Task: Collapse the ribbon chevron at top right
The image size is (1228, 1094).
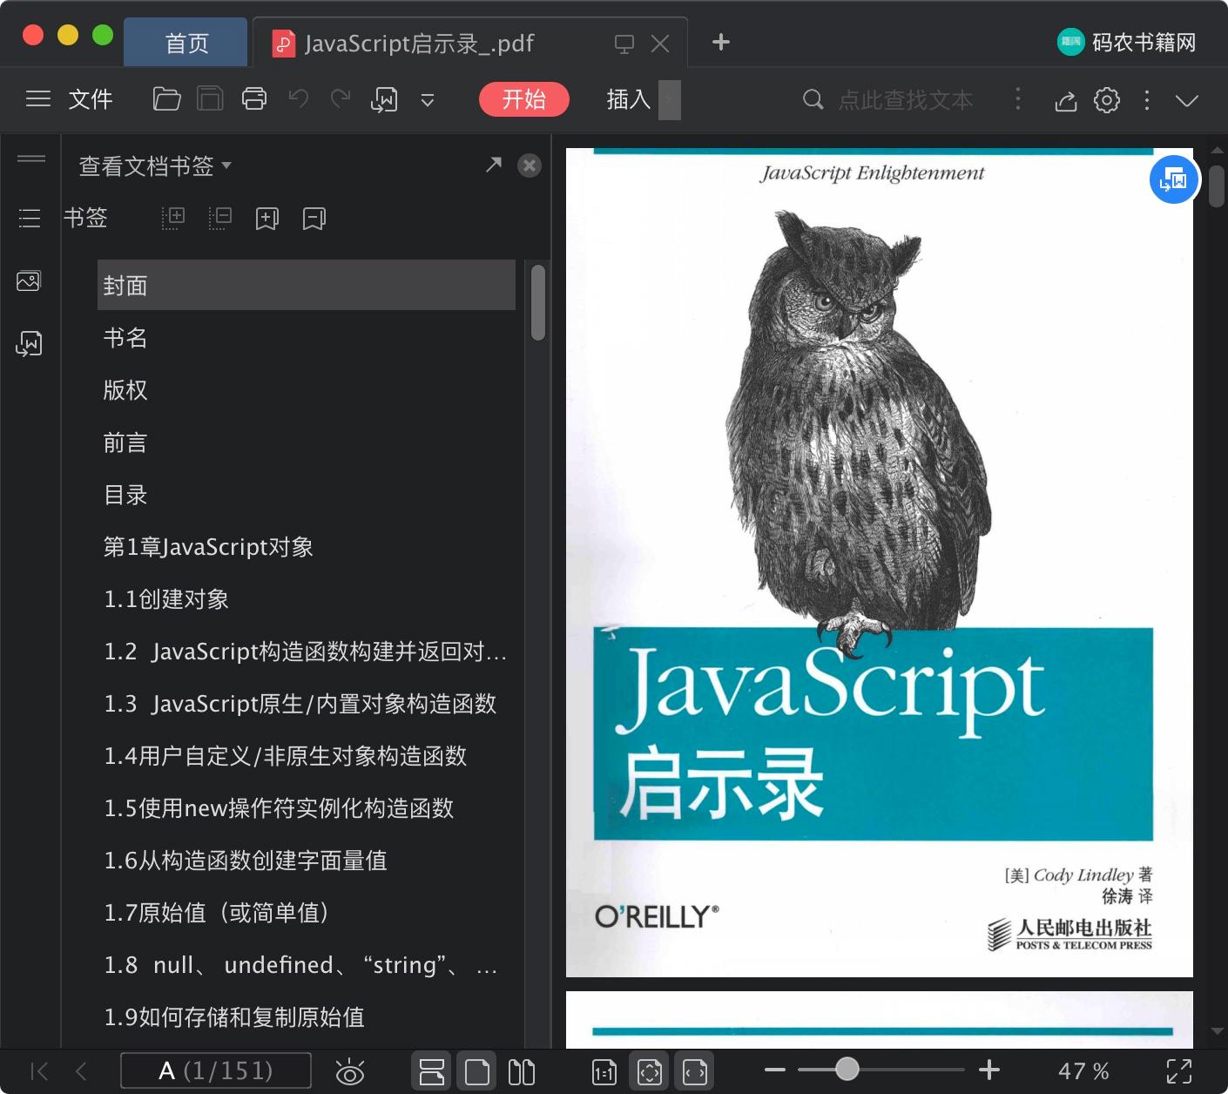Action: tap(1187, 100)
